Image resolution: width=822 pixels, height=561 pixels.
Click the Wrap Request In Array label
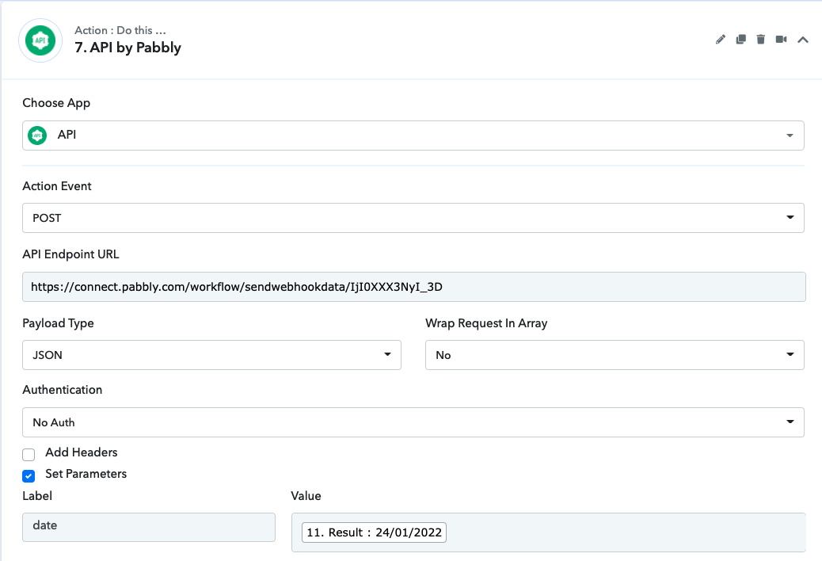(x=486, y=323)
